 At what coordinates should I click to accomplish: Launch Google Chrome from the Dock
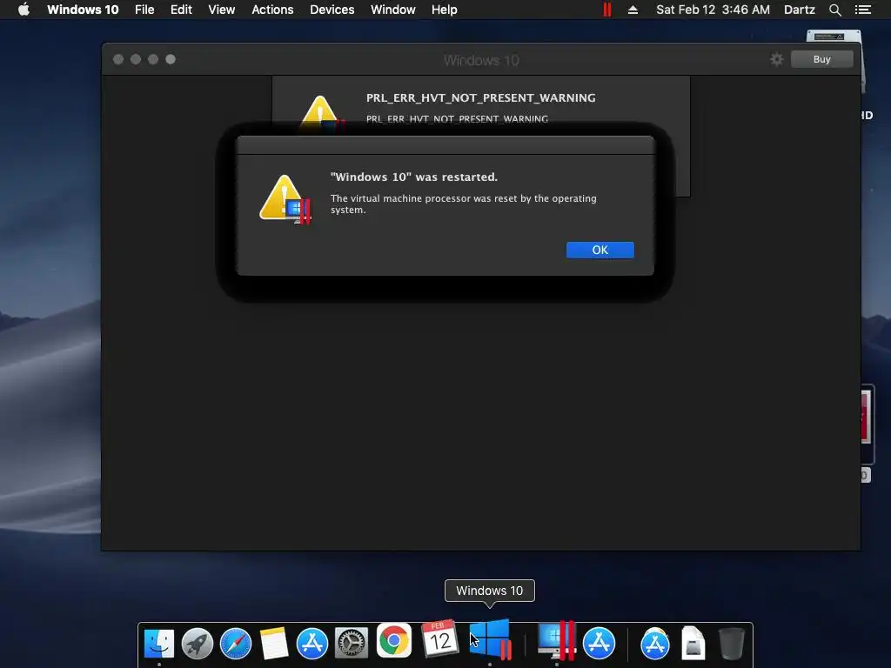(x=394, y=641)
